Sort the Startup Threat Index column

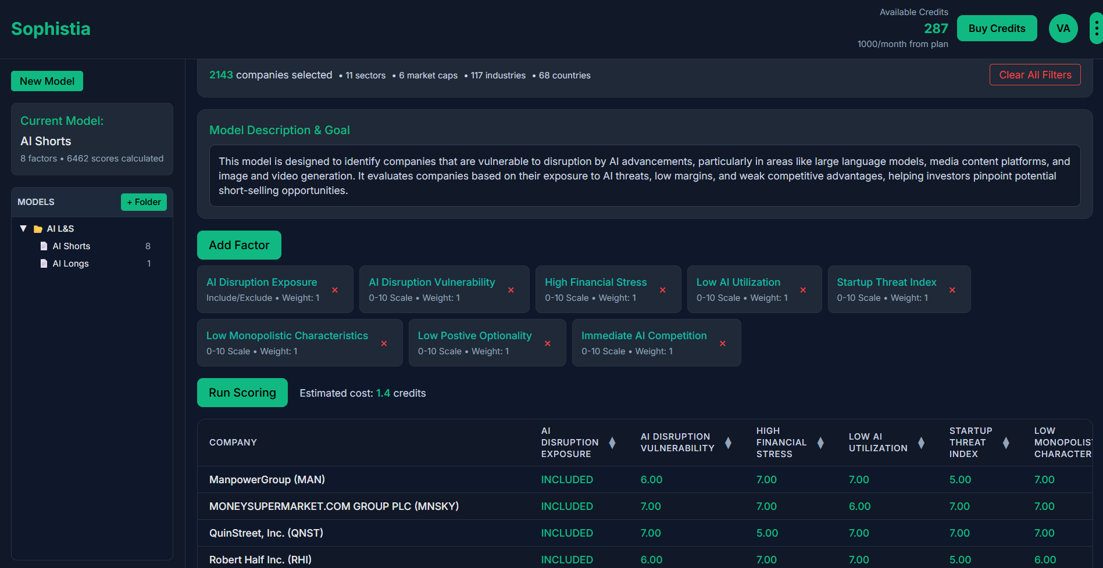pos(1006,443)
